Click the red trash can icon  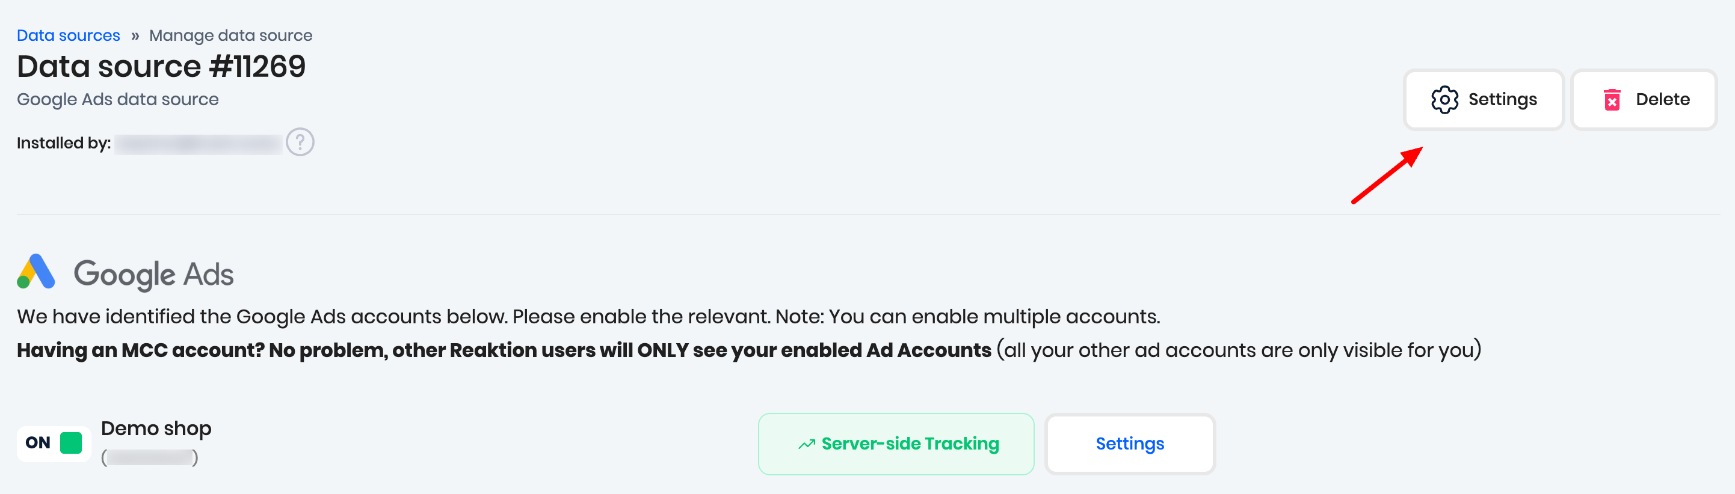[1612, 100]
